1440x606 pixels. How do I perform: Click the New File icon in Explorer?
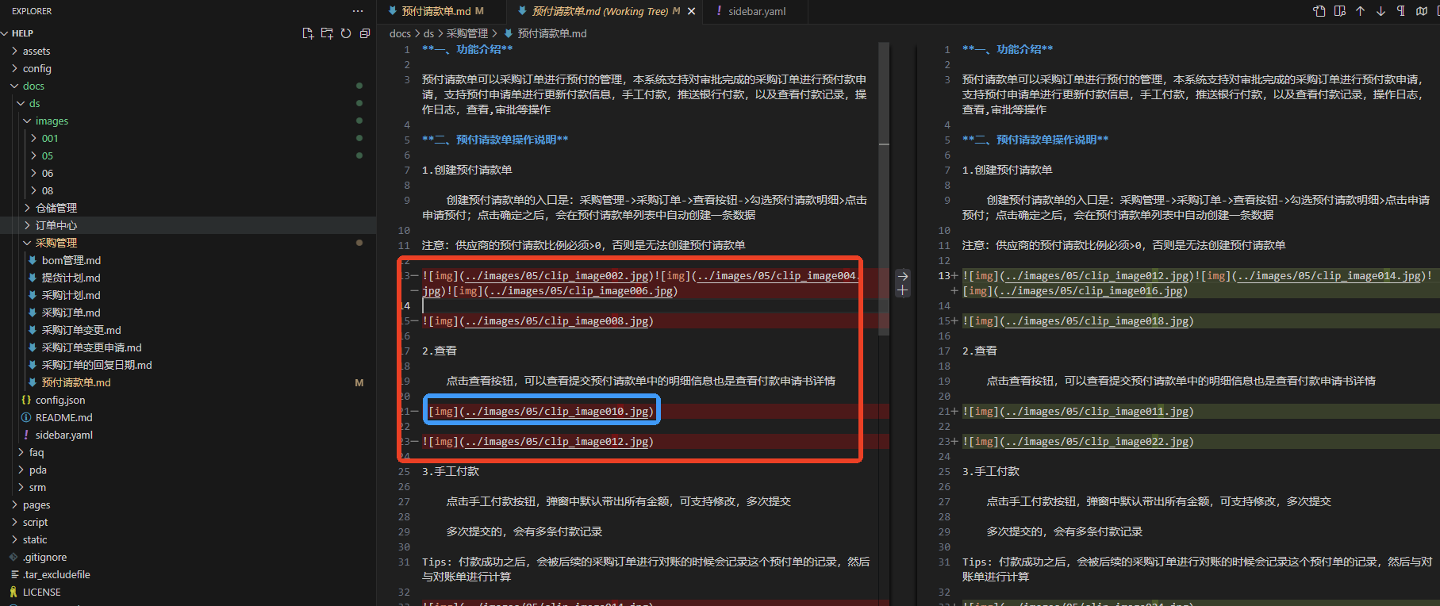308,33
